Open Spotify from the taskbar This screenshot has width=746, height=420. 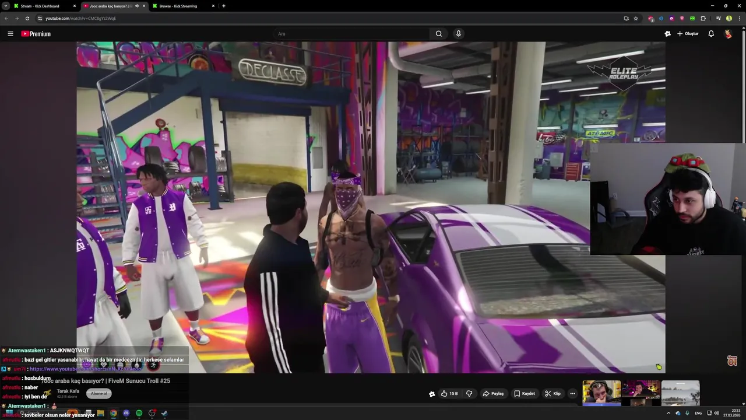tap(139, 414)
